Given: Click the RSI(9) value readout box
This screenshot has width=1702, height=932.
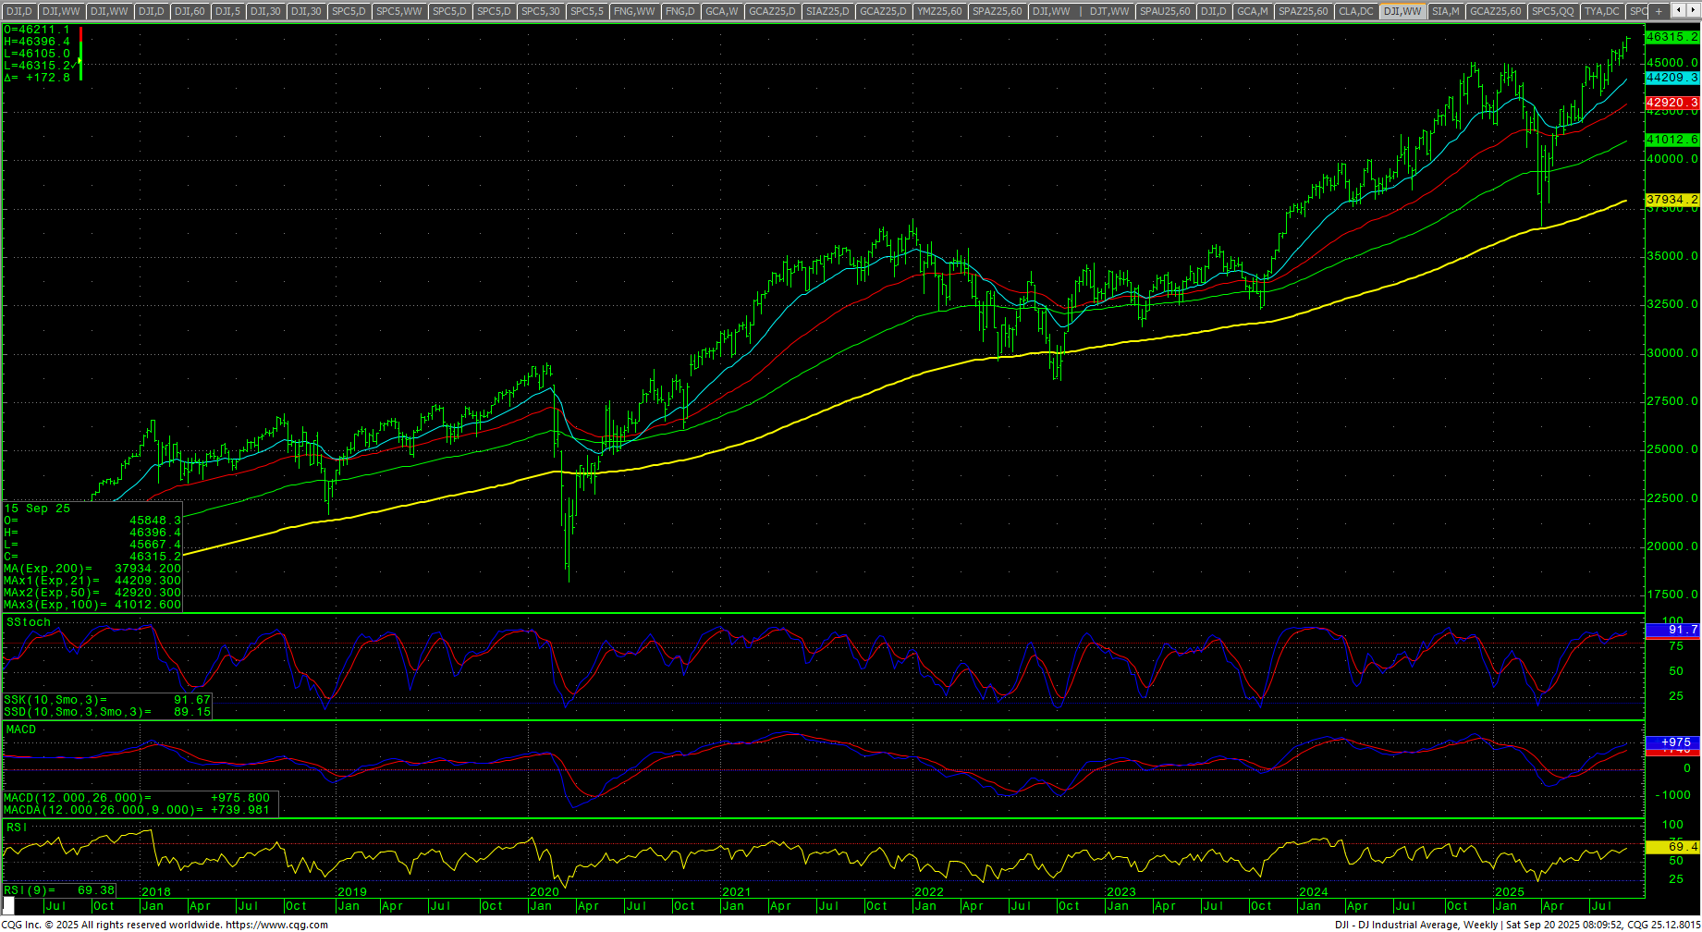Looking at the screenshot, I should [59, 889].
